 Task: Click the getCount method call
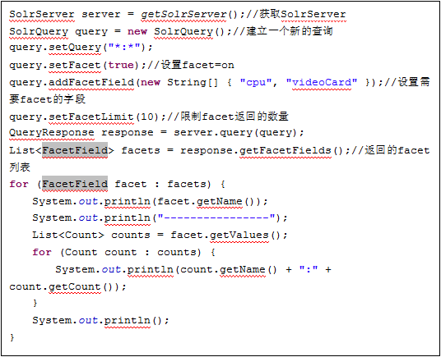point(75,287)
